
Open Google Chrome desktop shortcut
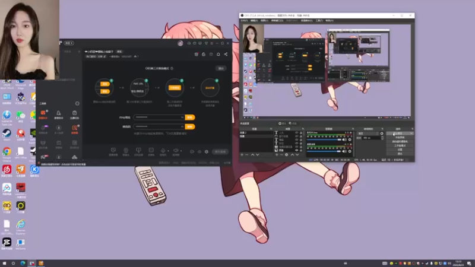point(7,151)
